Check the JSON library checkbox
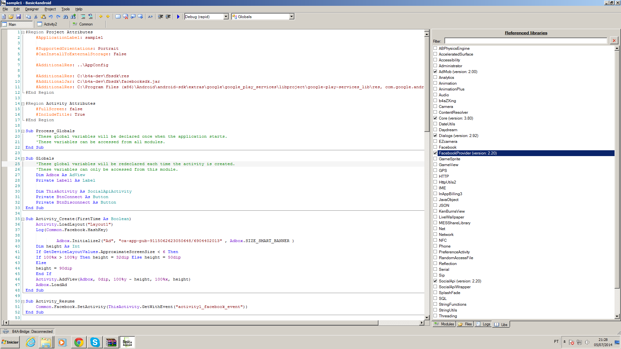Screen dimensions: 621x349 click(x=435, y=206)
